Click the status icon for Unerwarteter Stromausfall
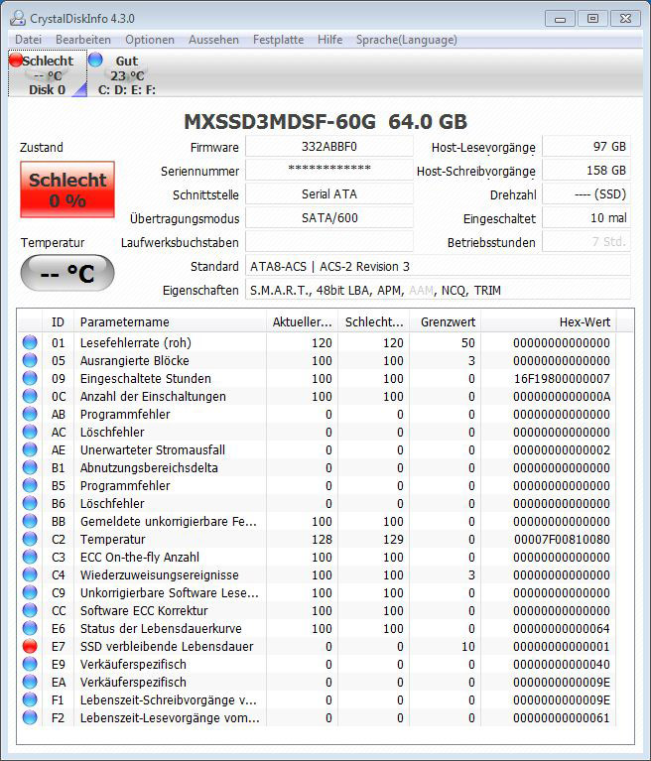This screenshot has height=761, width=651. tap(30, 449)
